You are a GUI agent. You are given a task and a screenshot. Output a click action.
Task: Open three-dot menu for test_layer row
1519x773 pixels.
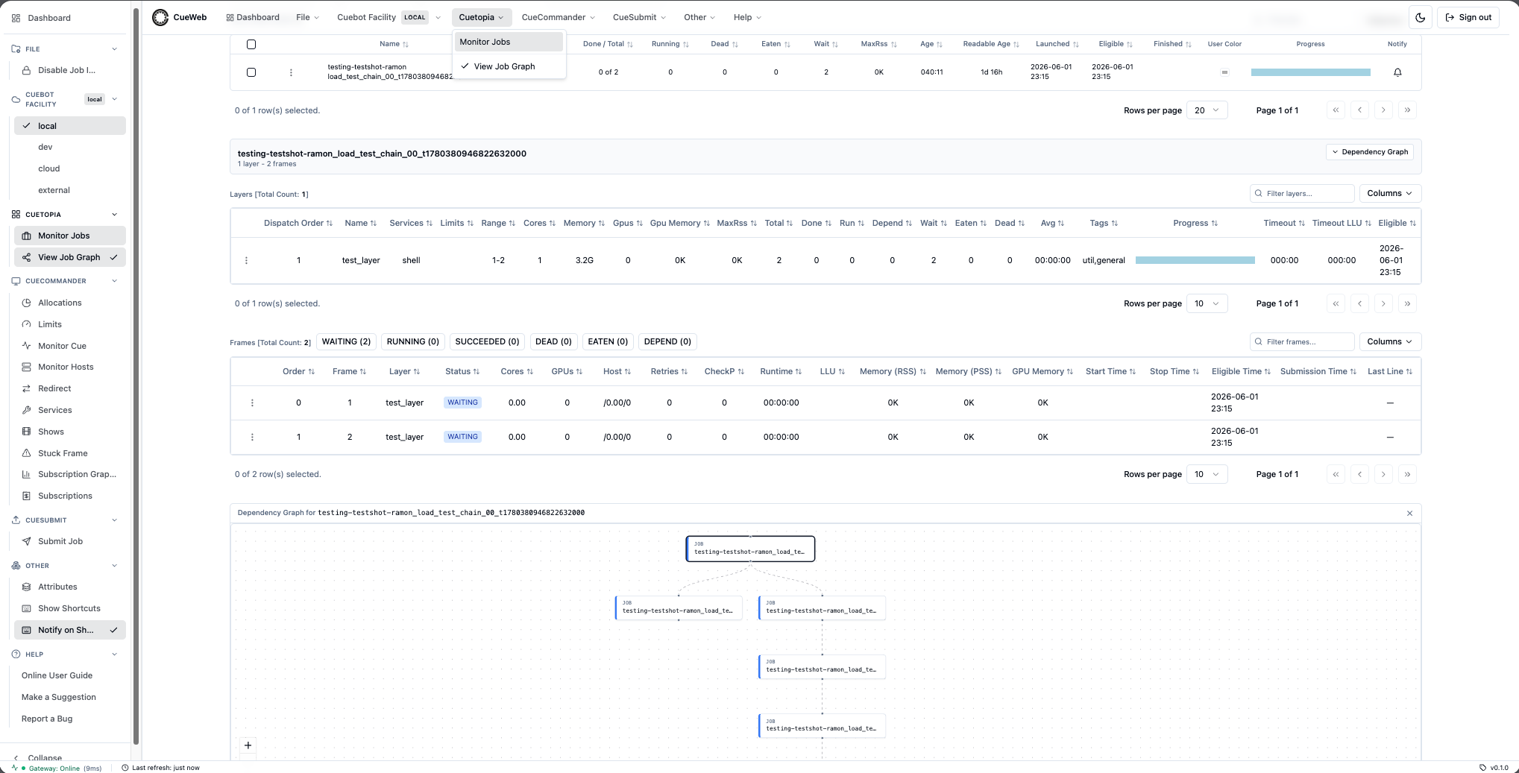pos(246,260)
